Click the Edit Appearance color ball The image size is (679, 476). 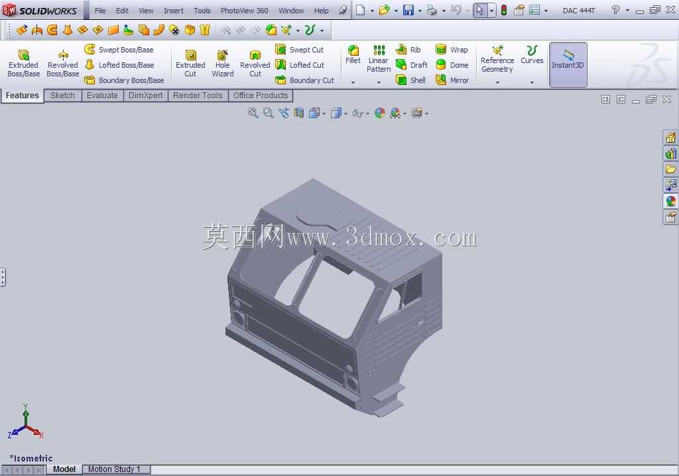pos(380,113)
